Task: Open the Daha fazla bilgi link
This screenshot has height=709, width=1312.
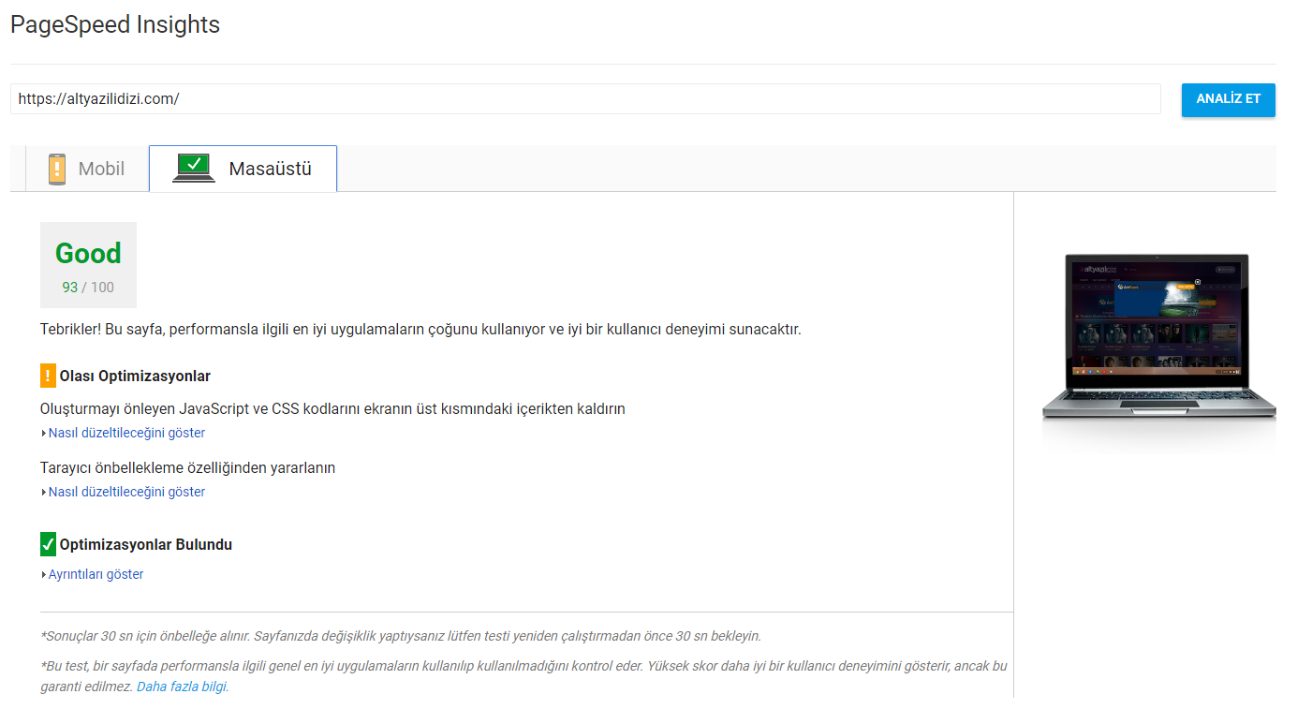Action: click(x=182, y=687)
